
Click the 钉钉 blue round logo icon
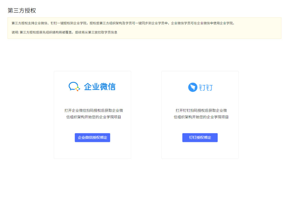193,87
